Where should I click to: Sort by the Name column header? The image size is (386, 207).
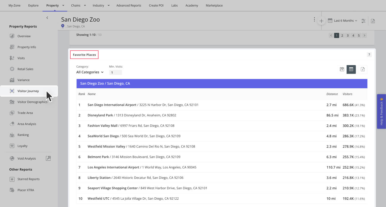click(x=92, y=94)
